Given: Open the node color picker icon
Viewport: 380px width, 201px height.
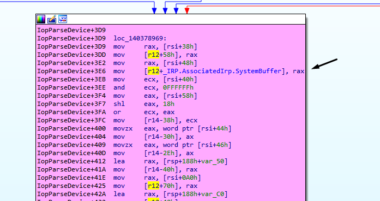Looking at the screenshot, I should pos(41,19).
